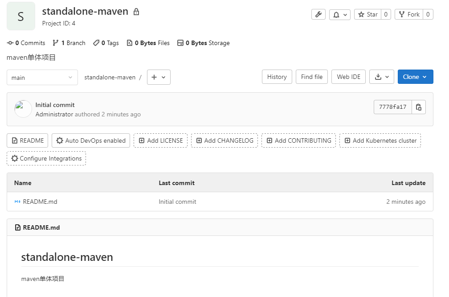Open the README.md preview header link

coord(41,227)
